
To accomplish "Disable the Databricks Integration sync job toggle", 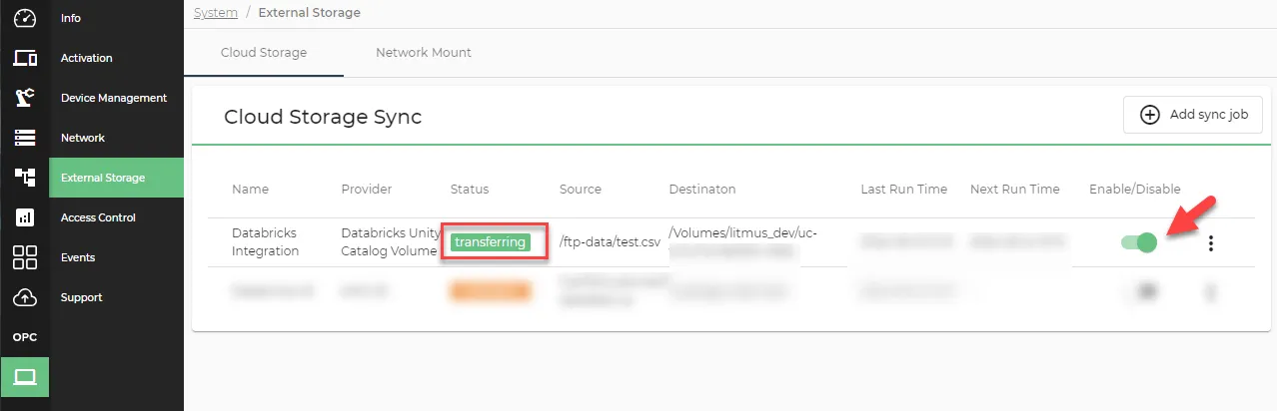I will tap(1138, 242).
